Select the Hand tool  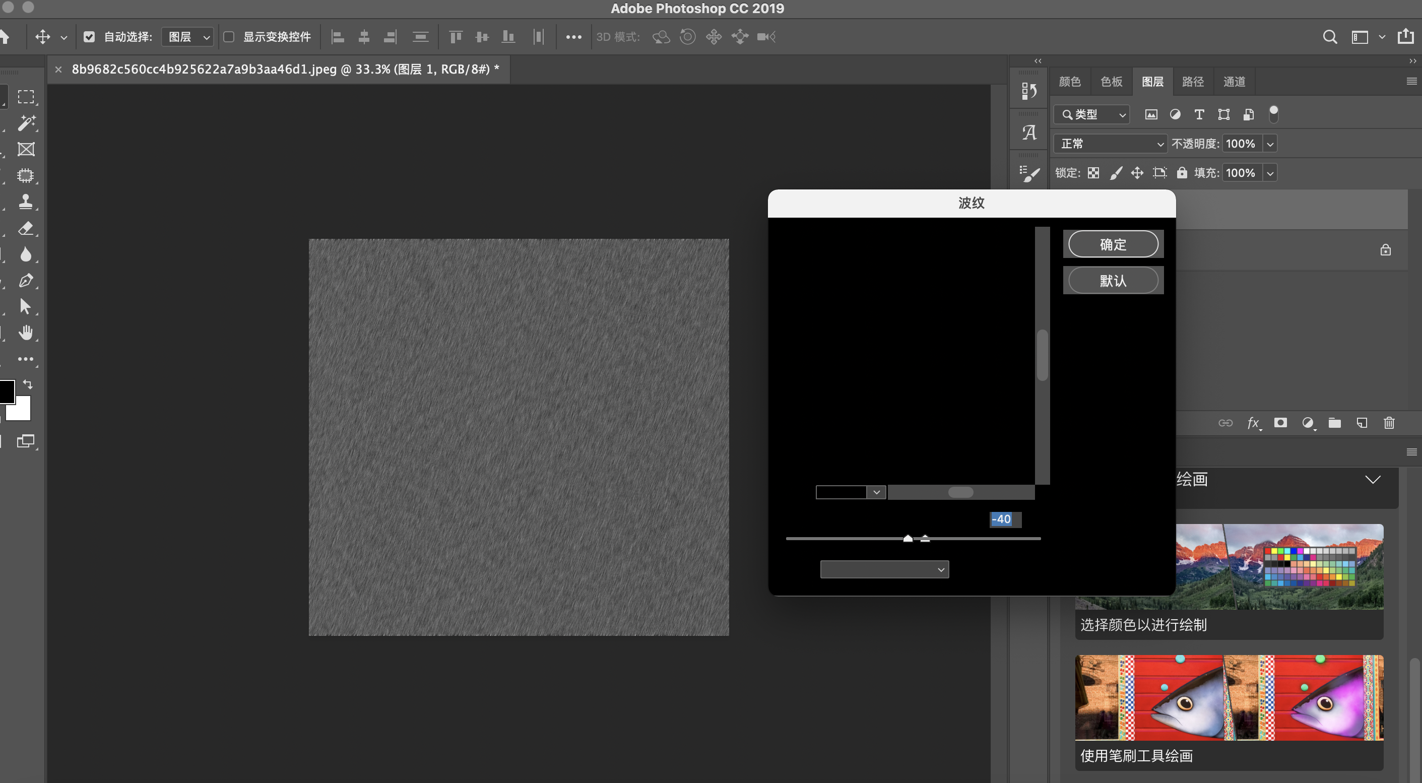click(25, 332)
